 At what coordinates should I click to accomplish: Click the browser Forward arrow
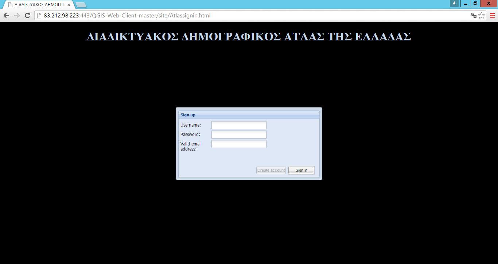[17, 16]
